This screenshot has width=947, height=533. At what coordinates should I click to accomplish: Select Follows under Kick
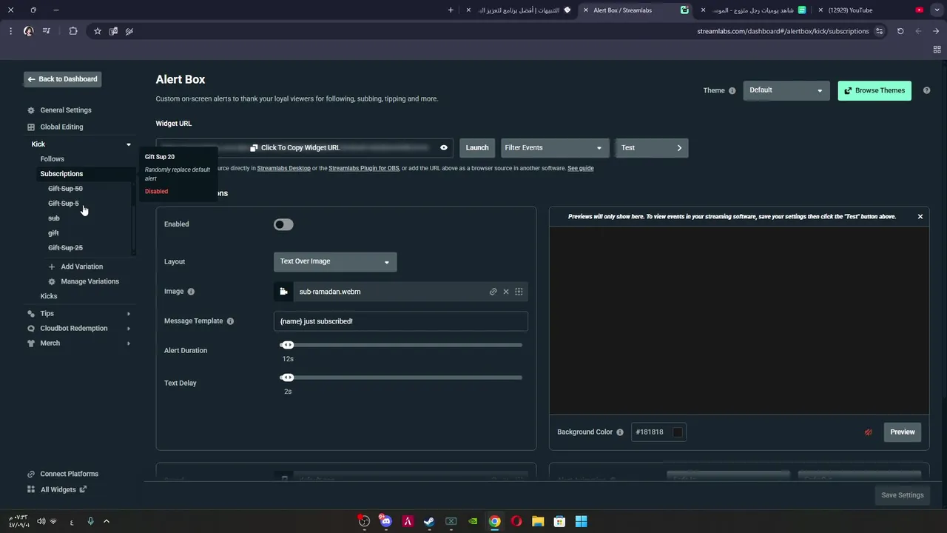click(x=53, y=159)
